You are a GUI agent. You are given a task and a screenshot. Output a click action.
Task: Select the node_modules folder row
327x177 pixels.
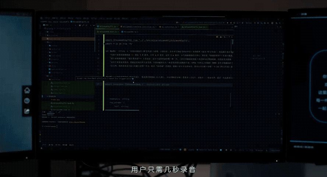coord(68,39)
